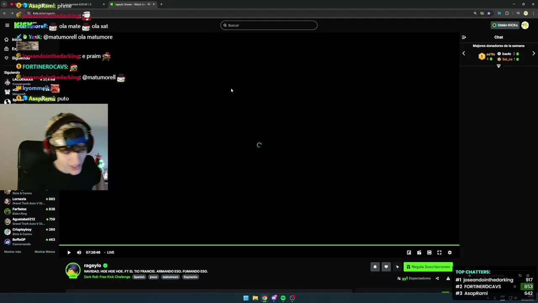The width and height of the screenshot is (538, 303).
Task: Click Obtén KICKs button
Action: click(505, 25)
